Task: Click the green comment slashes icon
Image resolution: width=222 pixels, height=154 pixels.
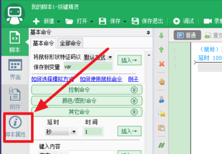Action: point(162,145)
